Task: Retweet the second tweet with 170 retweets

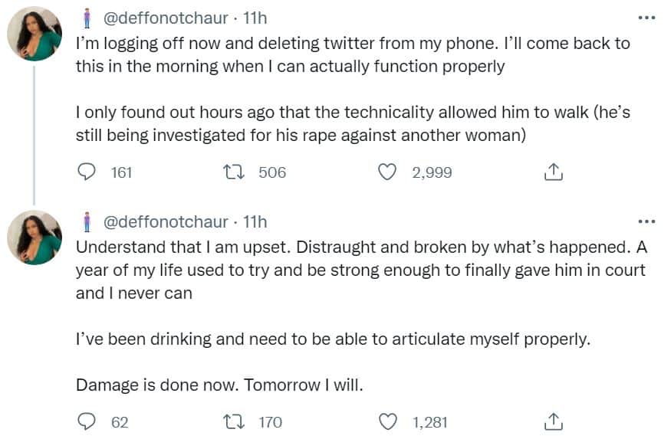Action: pyautogui.click(x=234, y=422)
